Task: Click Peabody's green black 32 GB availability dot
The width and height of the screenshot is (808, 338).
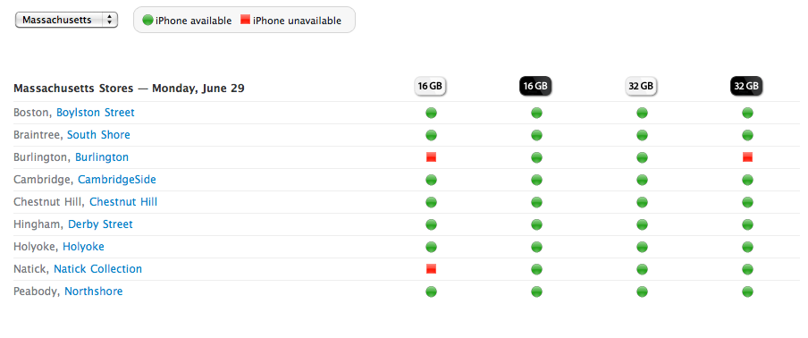Action: [x=748, y=292]
